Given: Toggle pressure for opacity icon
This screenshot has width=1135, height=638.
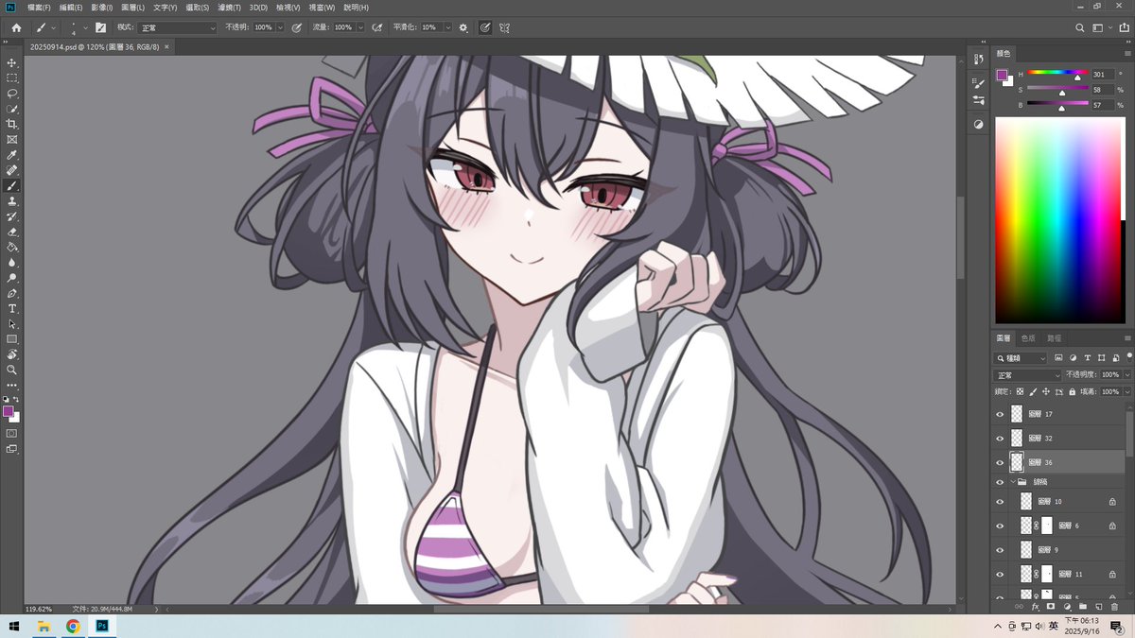Looking at the screenshot, I should (296, 27).
